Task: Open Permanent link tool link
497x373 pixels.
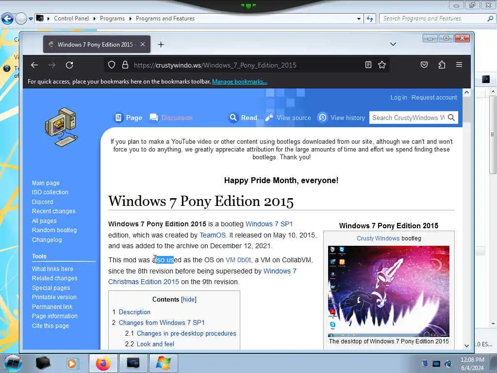Action: (x=52, y=307)
